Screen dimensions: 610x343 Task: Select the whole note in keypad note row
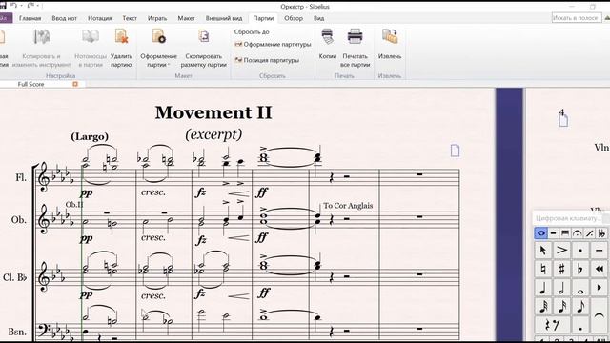pyautogui.click(x=580, y=288)
